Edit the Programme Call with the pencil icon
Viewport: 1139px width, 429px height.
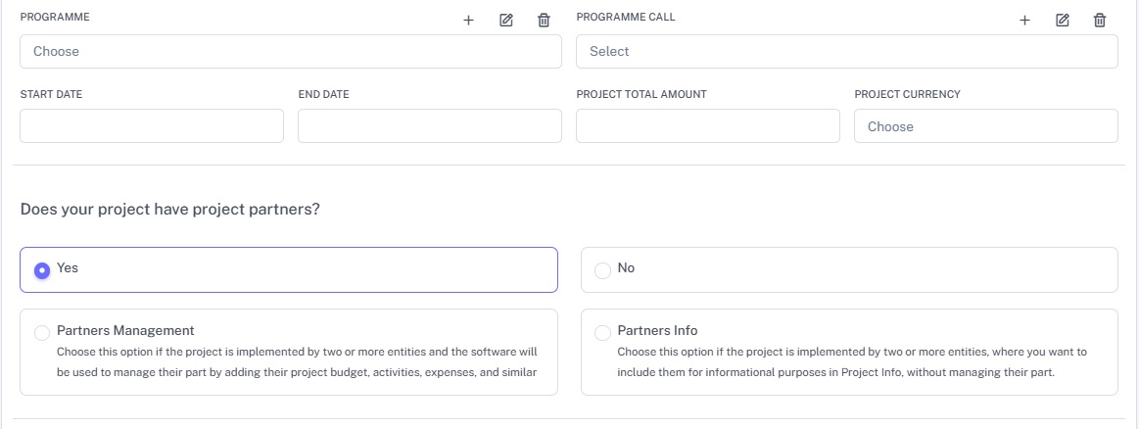point(1063,21)
